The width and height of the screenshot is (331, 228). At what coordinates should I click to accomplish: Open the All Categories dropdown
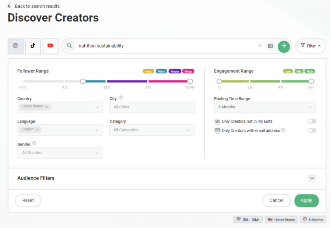(152, 130)
